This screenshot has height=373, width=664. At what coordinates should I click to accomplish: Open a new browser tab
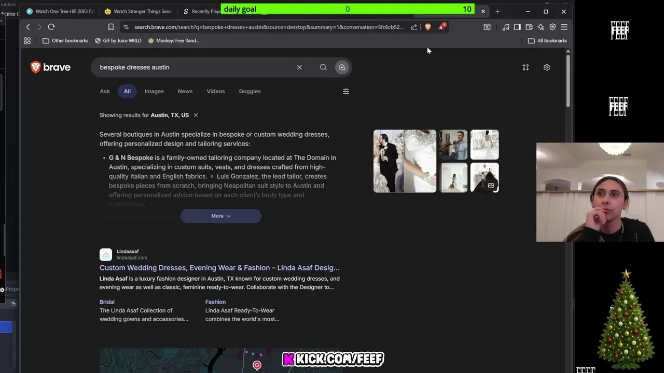click(497, 11)
